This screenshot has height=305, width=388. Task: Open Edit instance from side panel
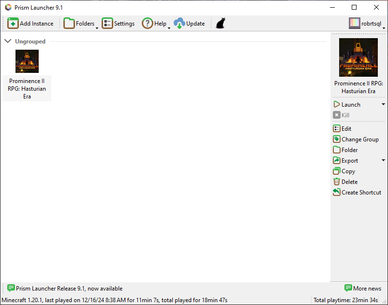337,129
